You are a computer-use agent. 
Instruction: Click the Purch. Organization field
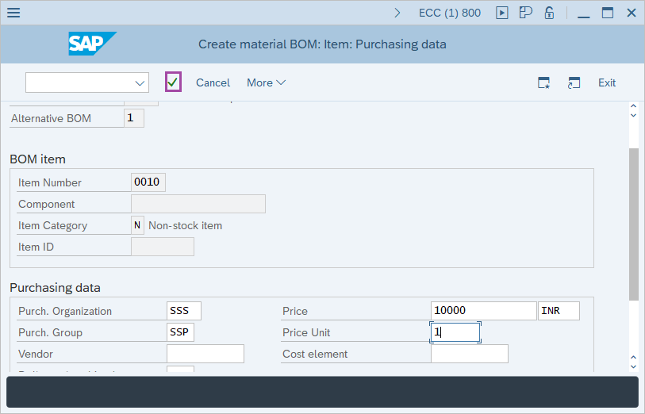coord(184,311)
